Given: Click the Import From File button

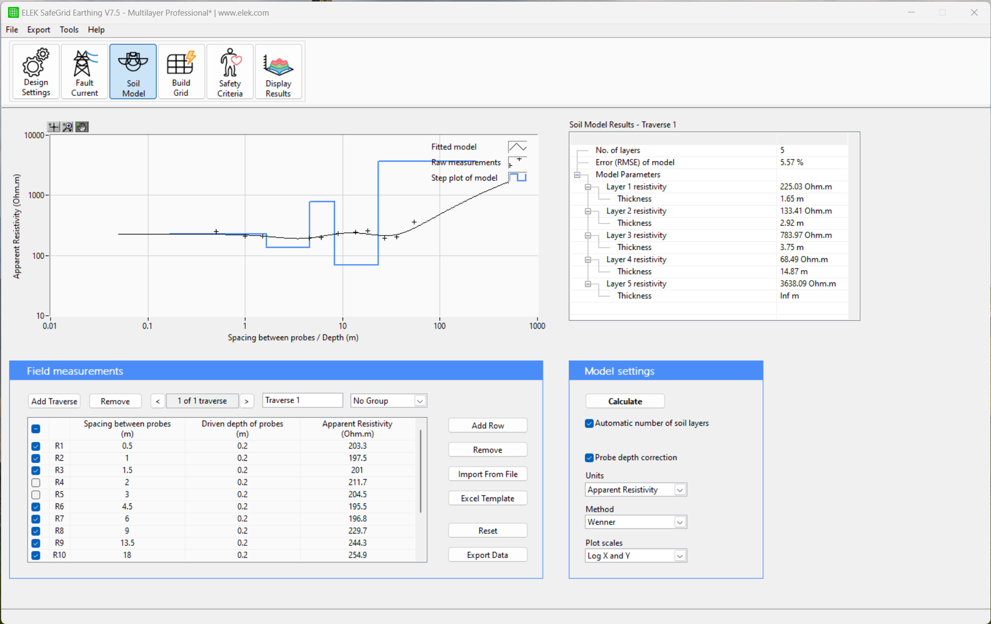Looking at the screenshot, I should coord(488,474).
